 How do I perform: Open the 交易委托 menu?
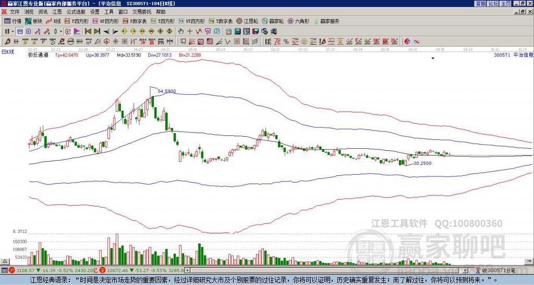point(142,12)
